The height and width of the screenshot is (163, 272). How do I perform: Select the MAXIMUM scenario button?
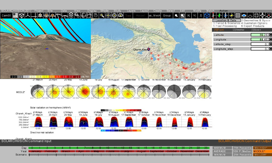[222, 148]
